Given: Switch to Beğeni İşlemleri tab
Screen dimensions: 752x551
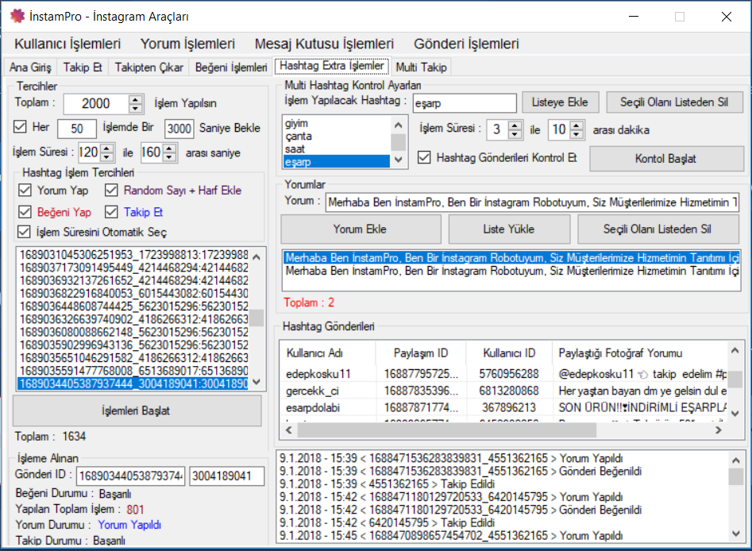Looking at the screenshot, I should (x=231, y=67).
